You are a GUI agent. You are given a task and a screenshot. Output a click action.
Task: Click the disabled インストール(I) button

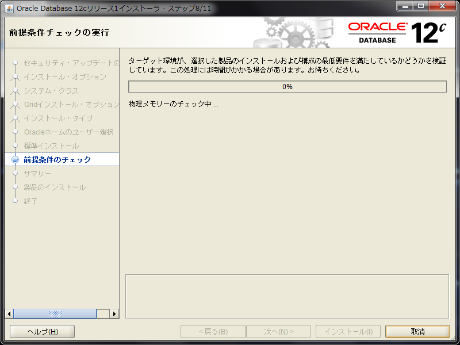click(348, 332)
